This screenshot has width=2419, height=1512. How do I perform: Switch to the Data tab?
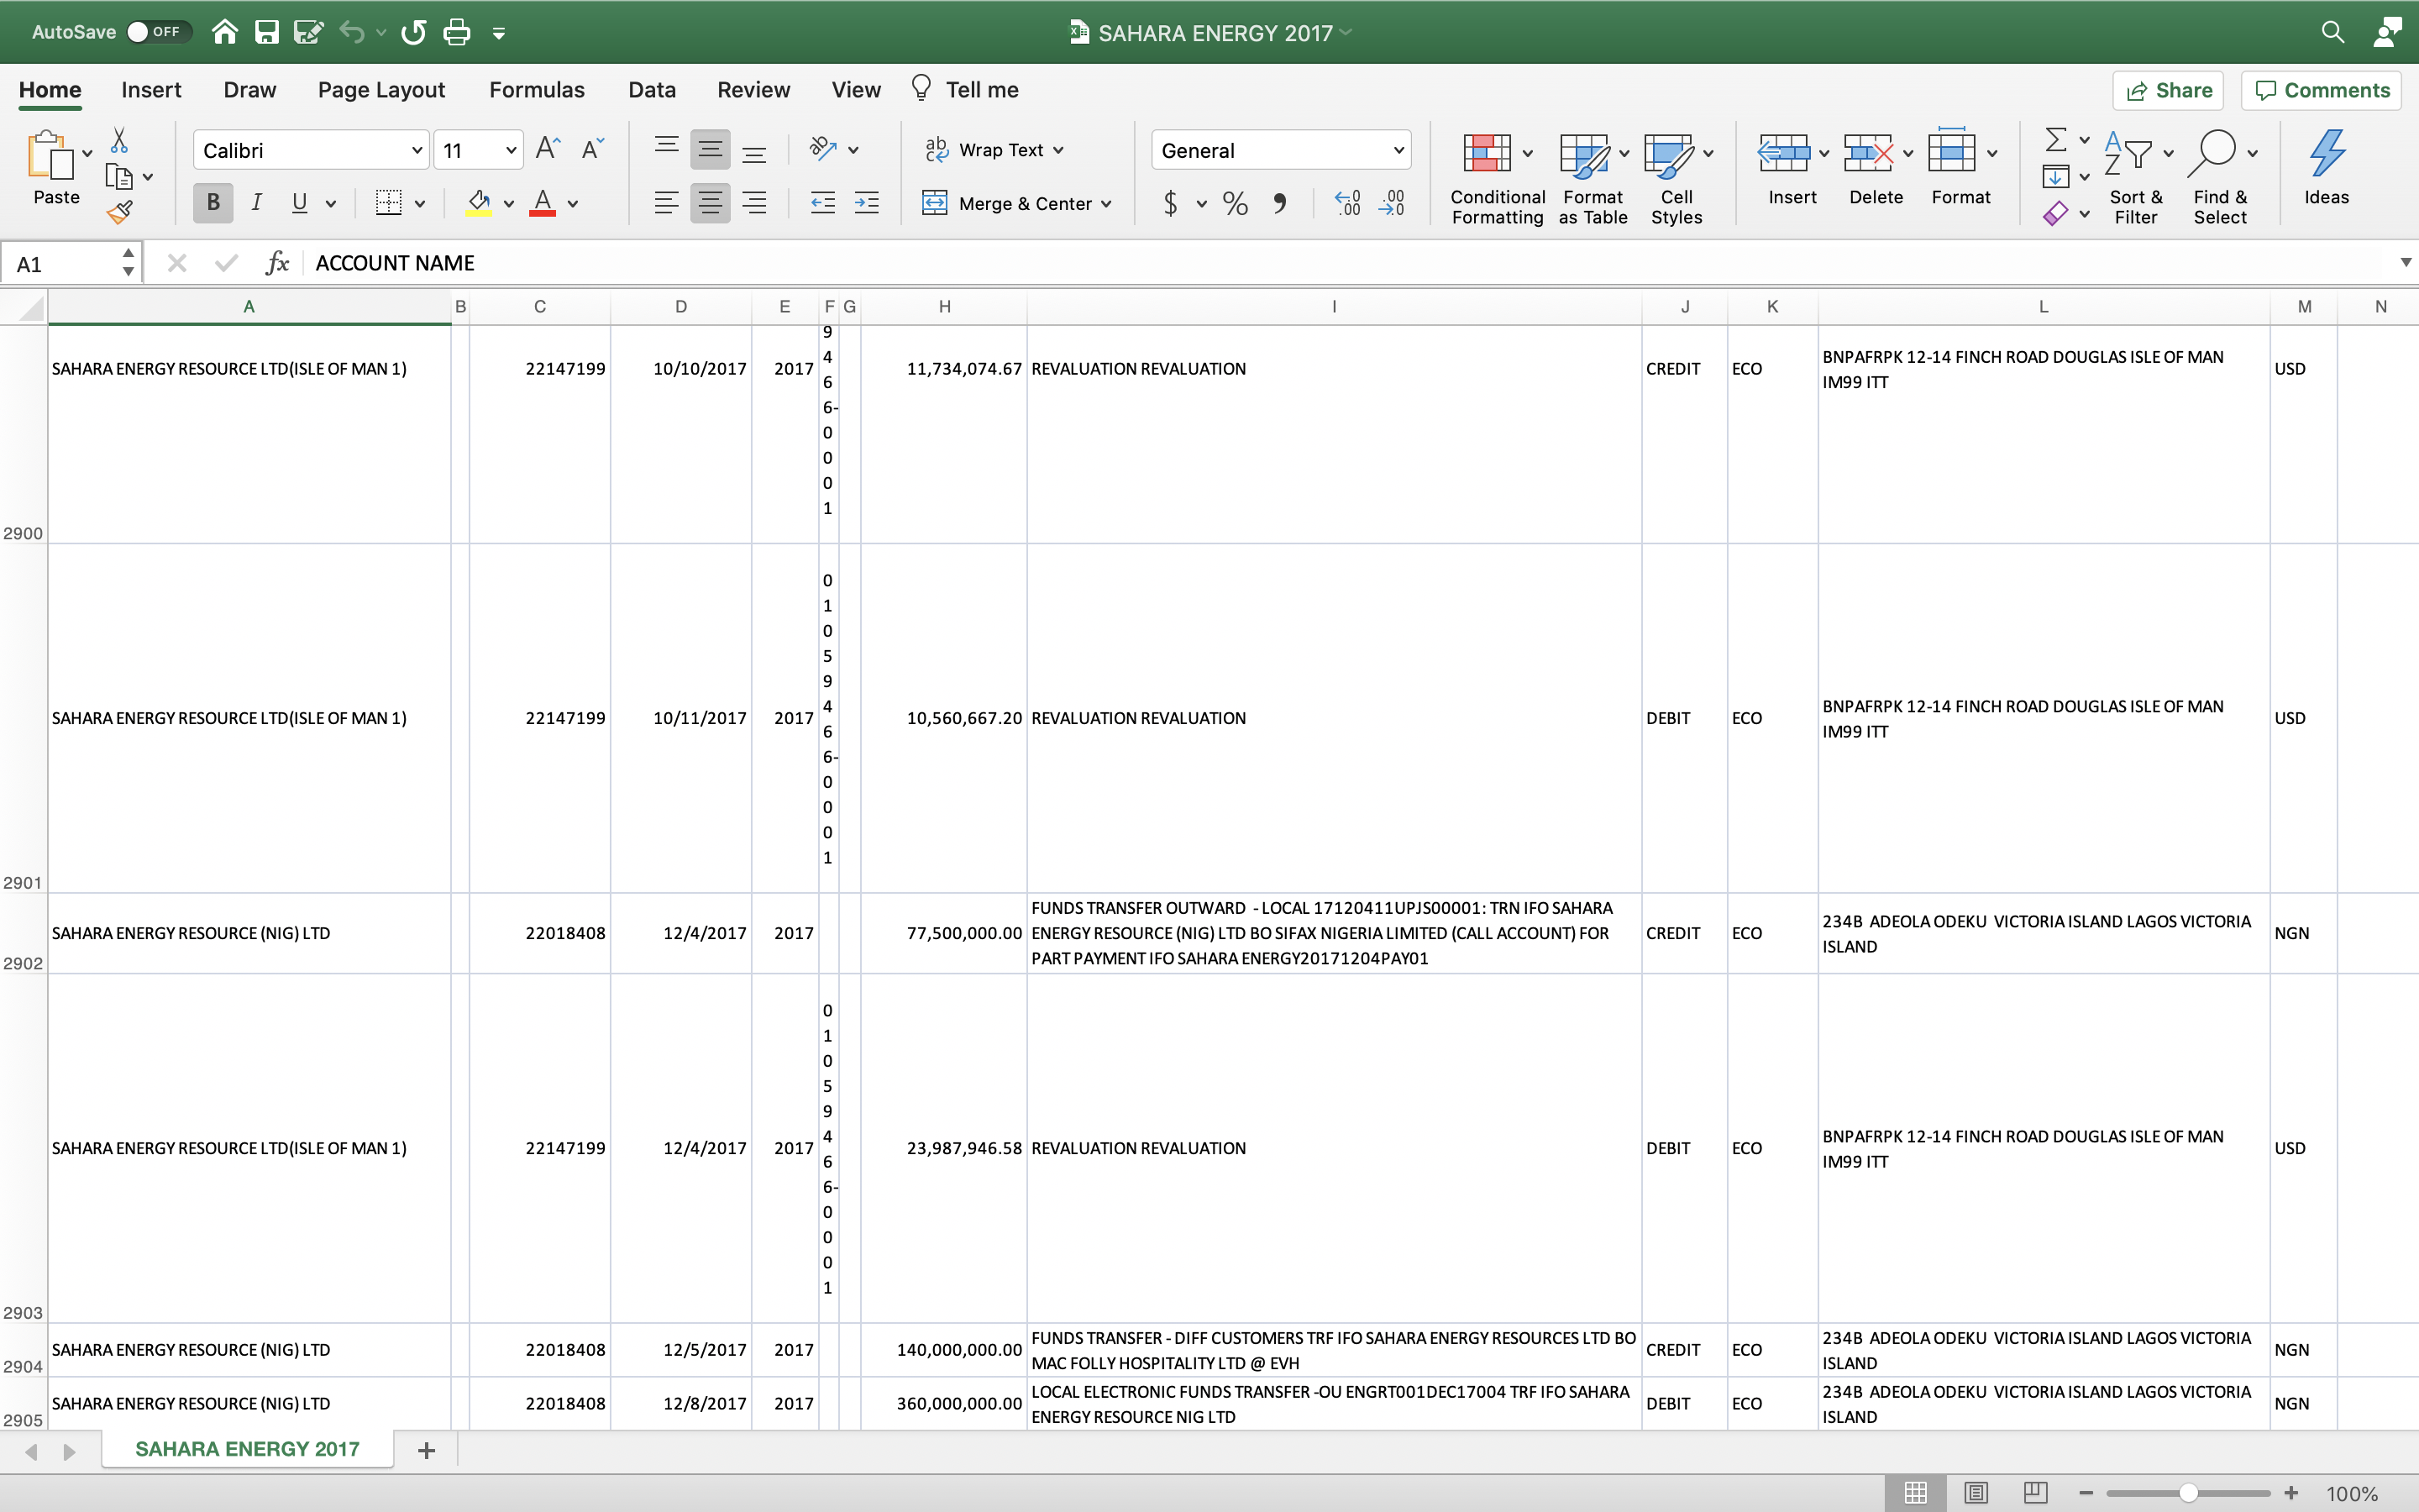652,90
